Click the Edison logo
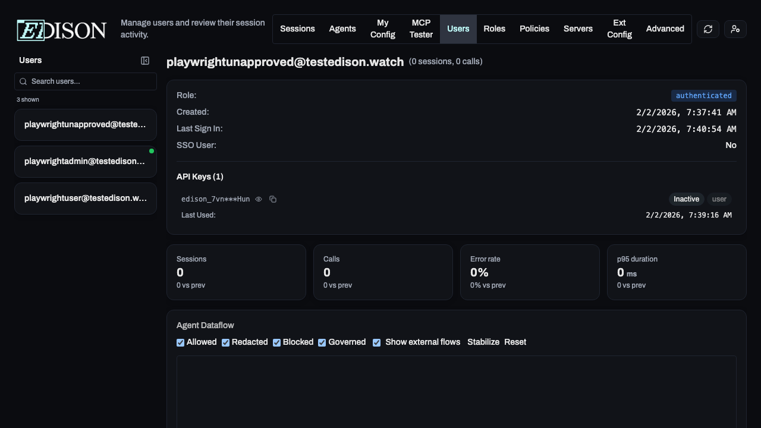 click(x=61, y=29)
